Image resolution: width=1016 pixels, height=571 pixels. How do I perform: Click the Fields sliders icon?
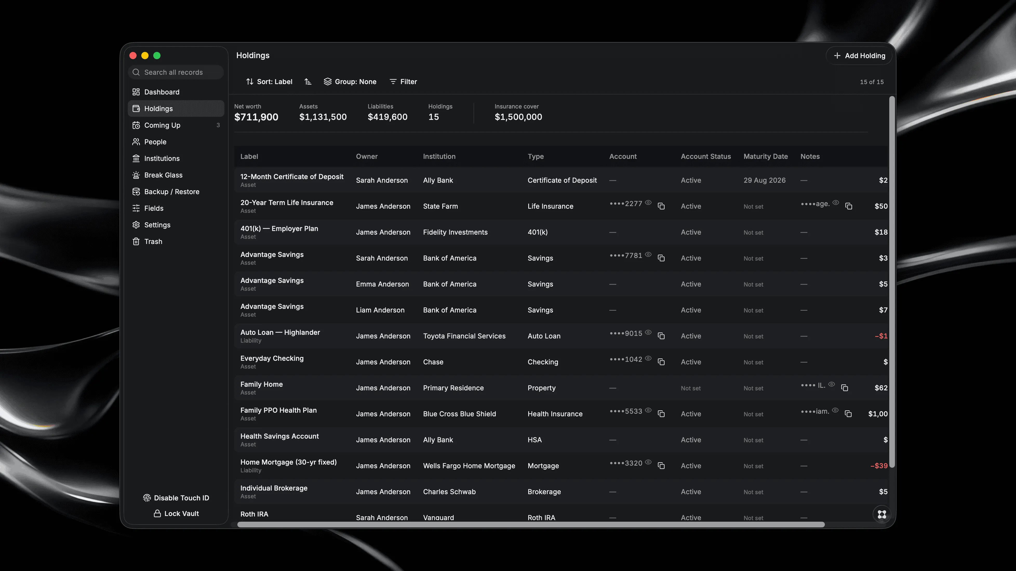click(136, 208)
